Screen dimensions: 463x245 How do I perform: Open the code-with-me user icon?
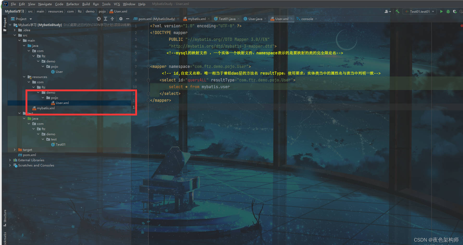point(388,11)
